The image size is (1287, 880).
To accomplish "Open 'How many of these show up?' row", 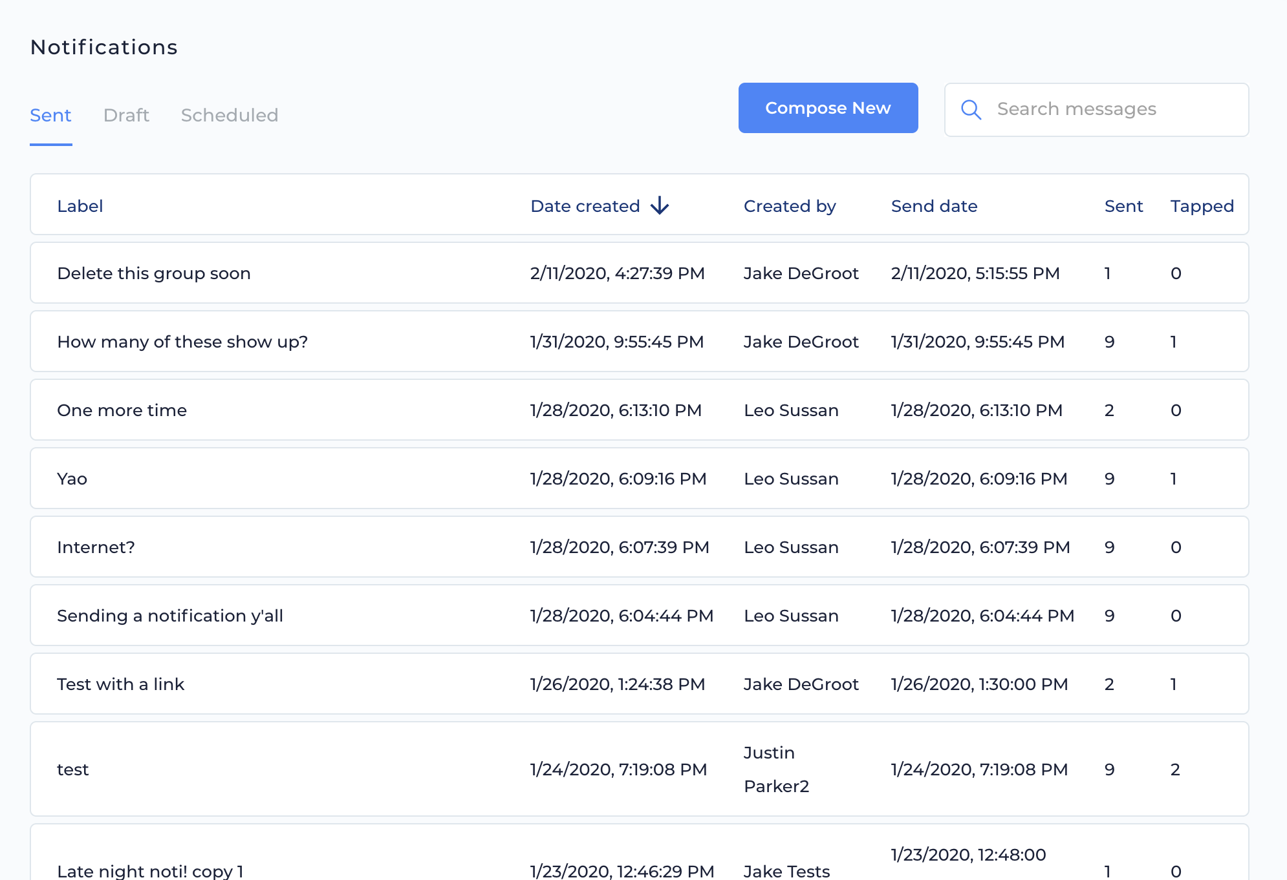I will tap(182, 342).
